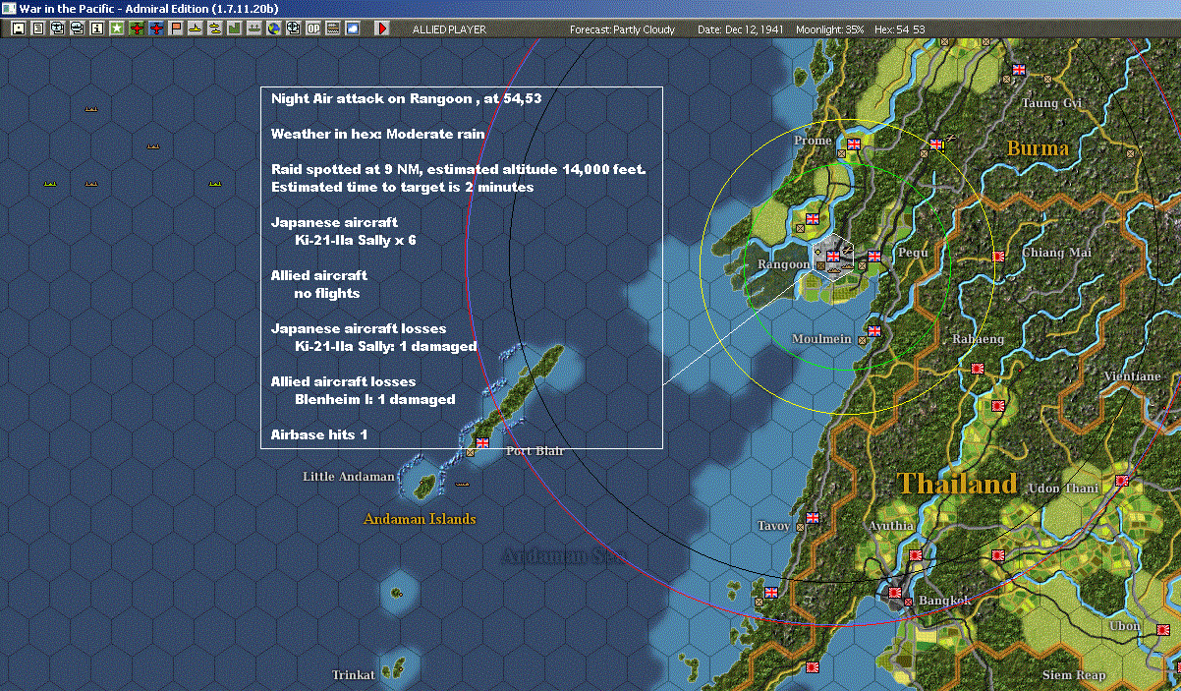Image resolution: width=1181 pixels, height=691 pixels.
Task: Click the Siem Reap label
Action: click(x=1074, y=675)
